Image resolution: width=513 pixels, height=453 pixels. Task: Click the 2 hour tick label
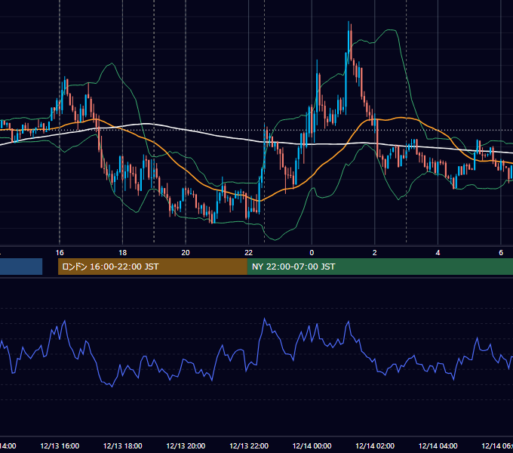point(375,253)
